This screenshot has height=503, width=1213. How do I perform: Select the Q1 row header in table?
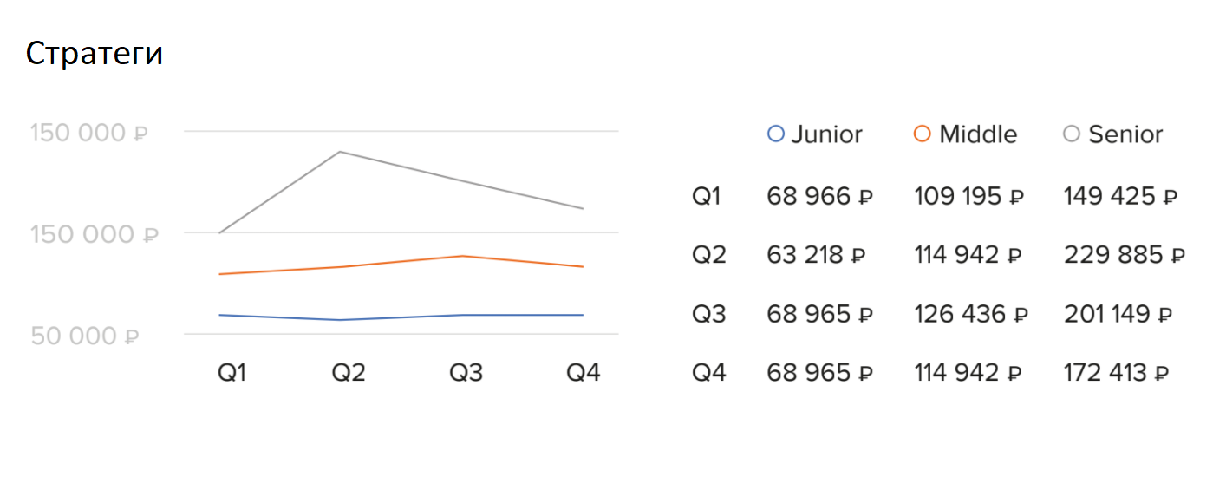click(x=706, y=197)
